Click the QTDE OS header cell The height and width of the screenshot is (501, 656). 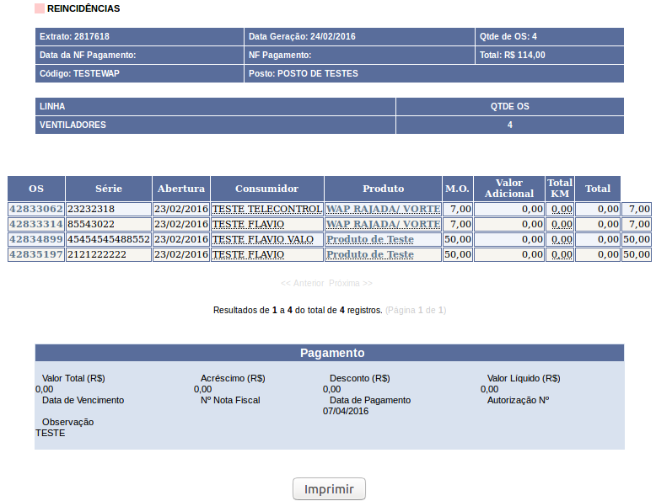click(510, 107)
